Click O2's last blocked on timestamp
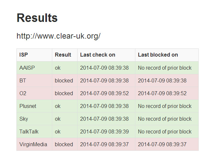Image resolution: width=203 pixels, height=157 pixels. [162, 94]
